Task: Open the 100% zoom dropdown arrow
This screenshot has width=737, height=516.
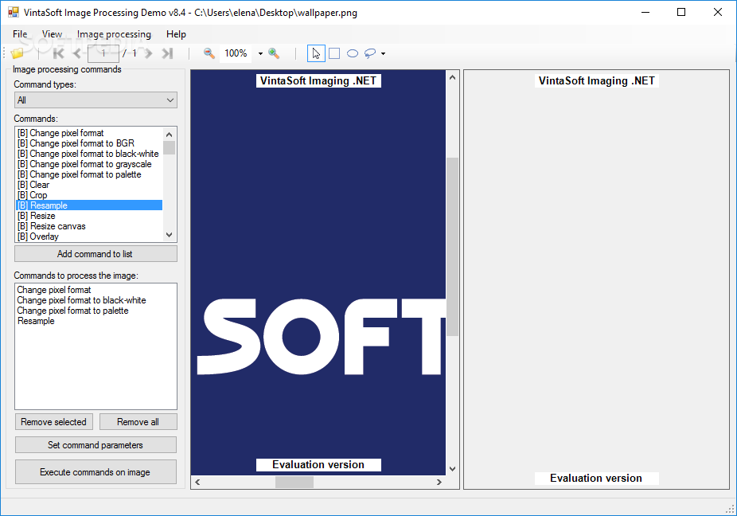Action: tap(260, 53)
